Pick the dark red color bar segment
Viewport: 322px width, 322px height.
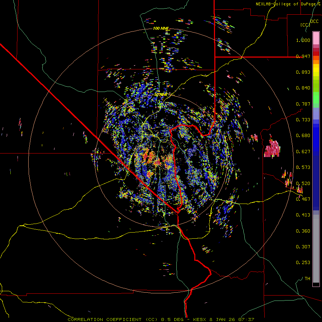point(316,53)
